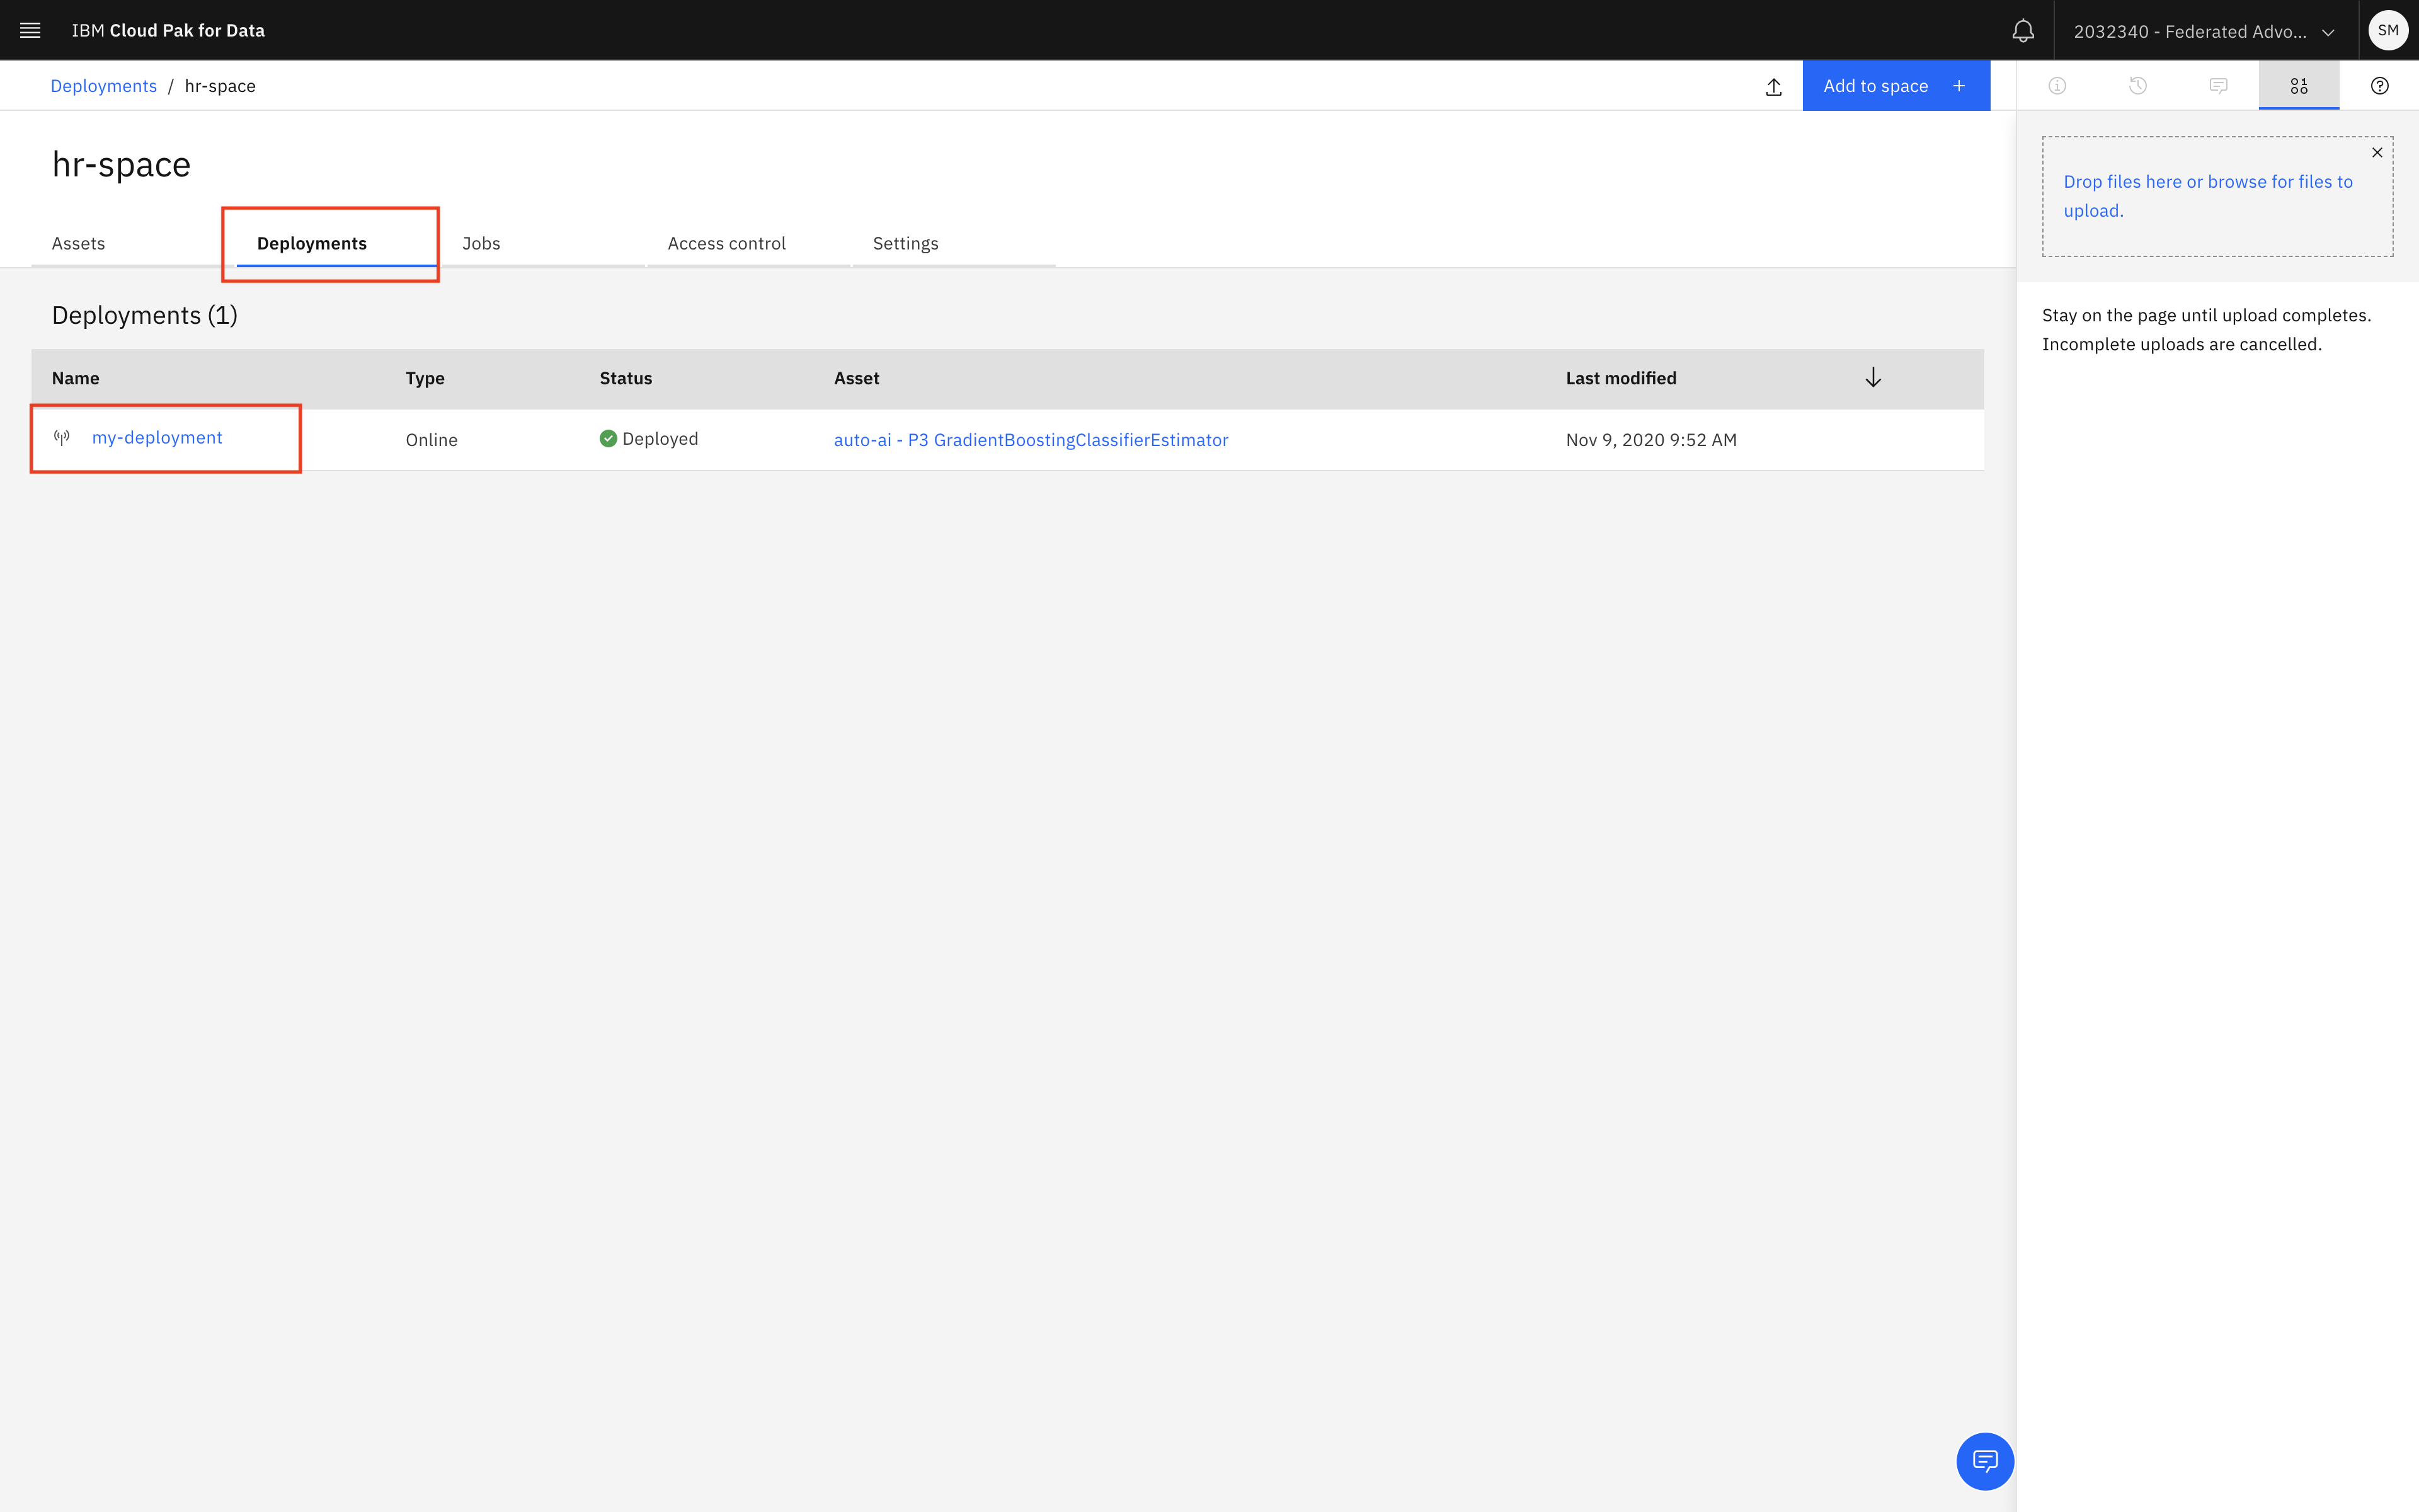Viewport: 2419px width, 1512px height.
Task: Open the activity history icon
Action: click(x=2137, y=86)
